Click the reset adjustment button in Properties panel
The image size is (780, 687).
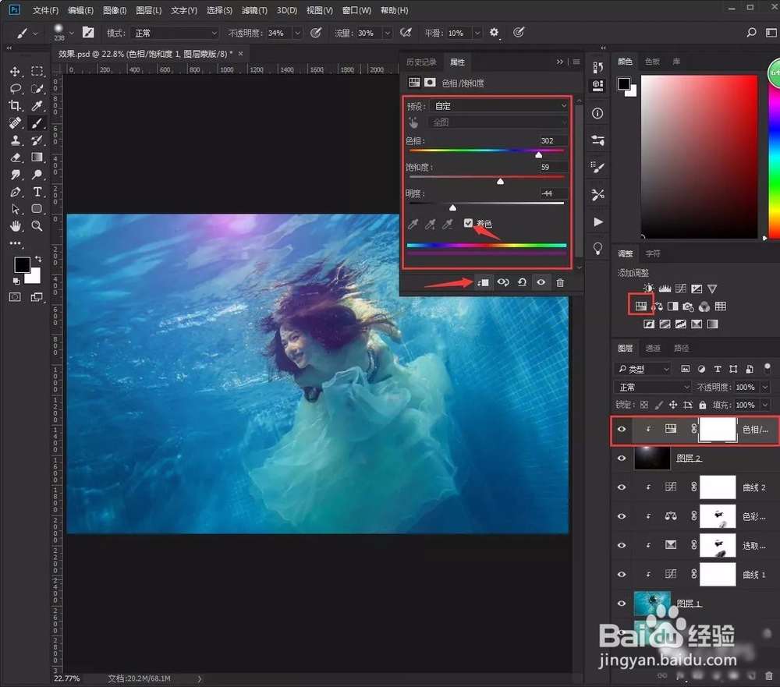522,282
